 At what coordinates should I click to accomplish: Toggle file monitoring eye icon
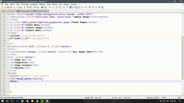[x=86, y=7]
